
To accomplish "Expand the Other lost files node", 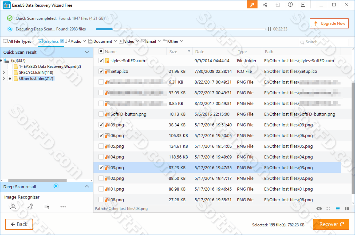I will tap(3, 79).
